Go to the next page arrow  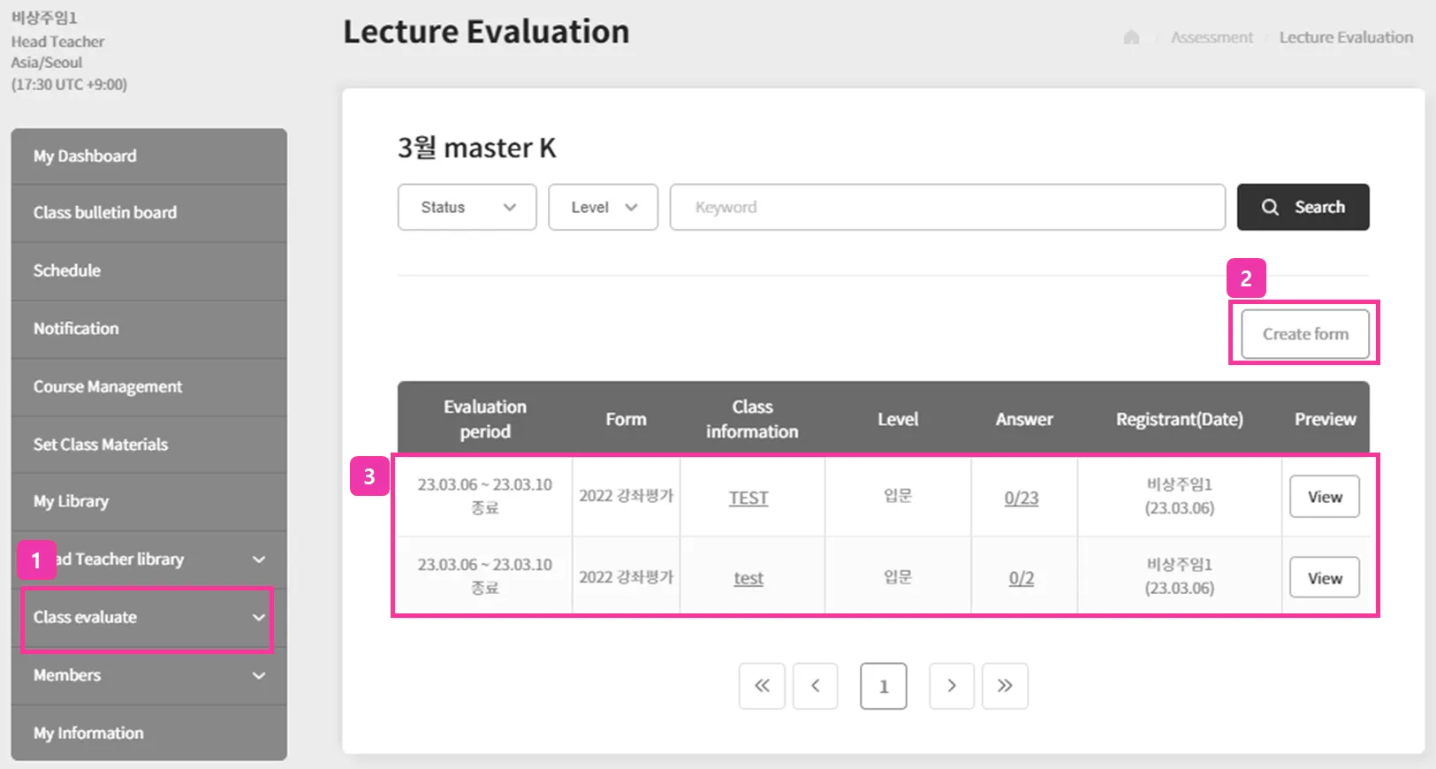click(952, 686)
